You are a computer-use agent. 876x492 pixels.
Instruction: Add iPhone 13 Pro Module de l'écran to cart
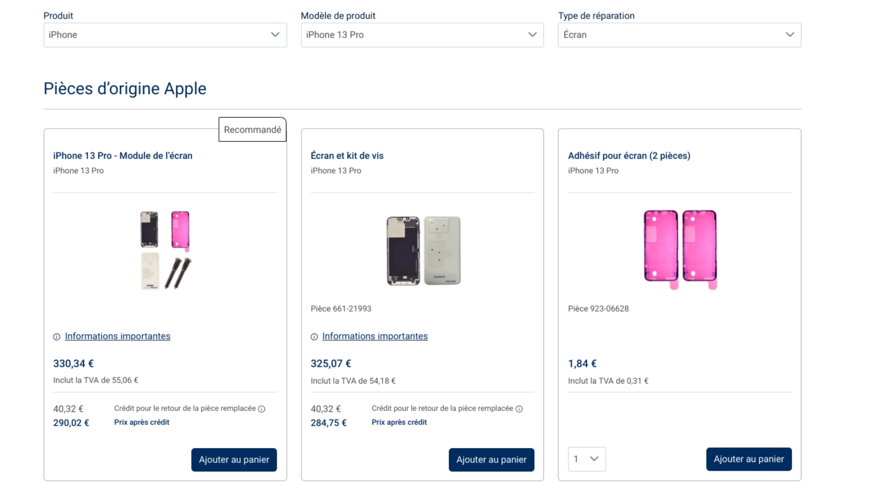pos(234,460)
